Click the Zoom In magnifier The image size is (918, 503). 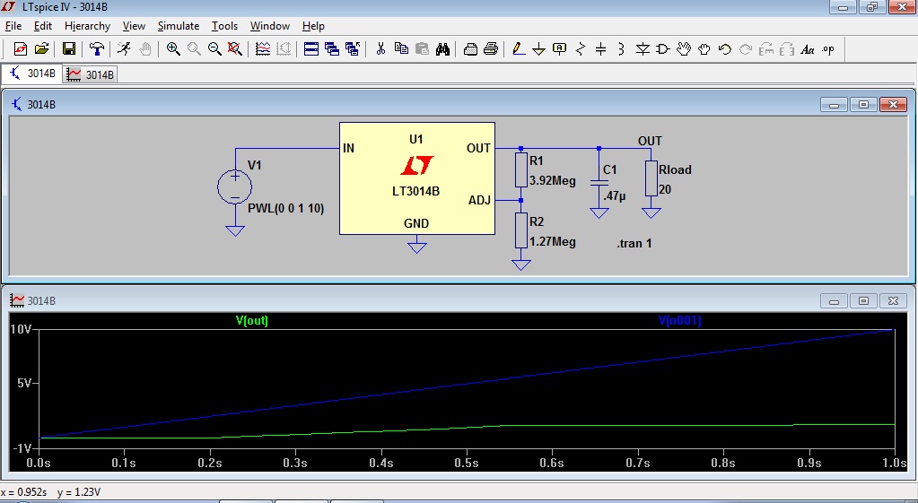click(x=172, y=49)
